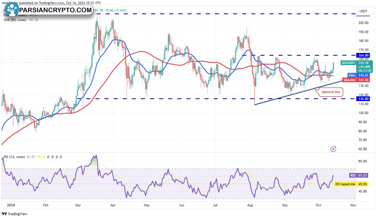Click the 110.00 price axis label

[x=363, y=104]
